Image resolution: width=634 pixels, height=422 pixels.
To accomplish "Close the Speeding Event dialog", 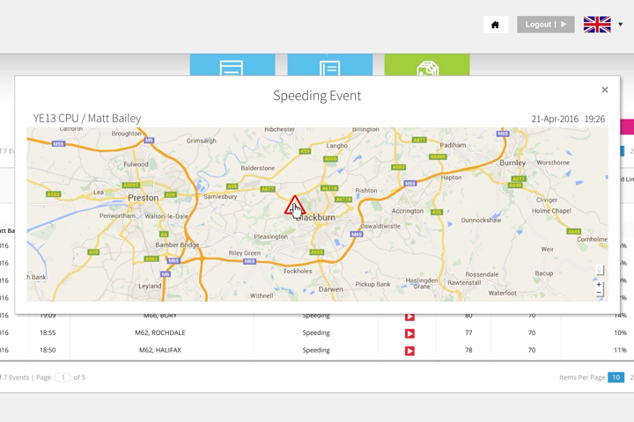I will click(605, 90).
